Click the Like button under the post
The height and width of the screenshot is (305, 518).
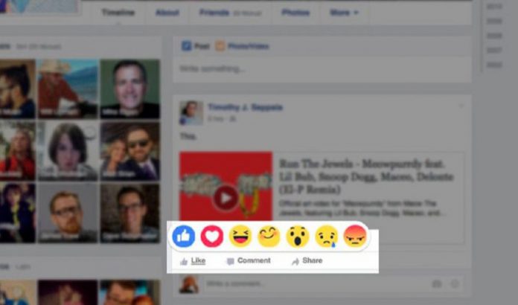pos(193,261)
